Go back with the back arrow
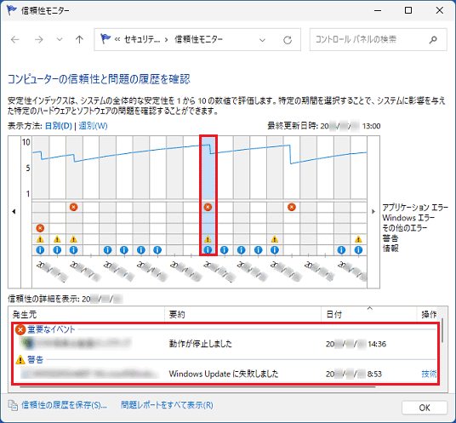Viewport: 456px width, 423px height. pos(14,39)
